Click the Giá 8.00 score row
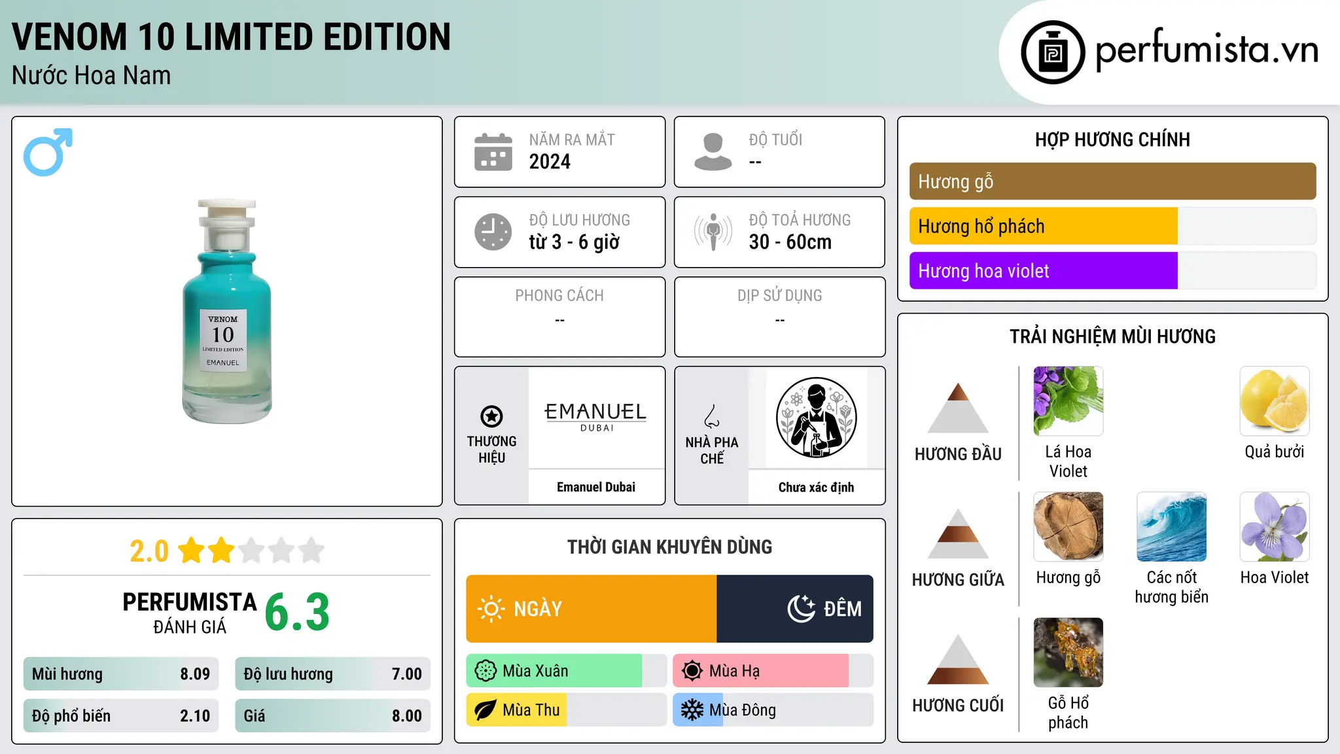1340x754 pixels. click(x=332, y=716)
